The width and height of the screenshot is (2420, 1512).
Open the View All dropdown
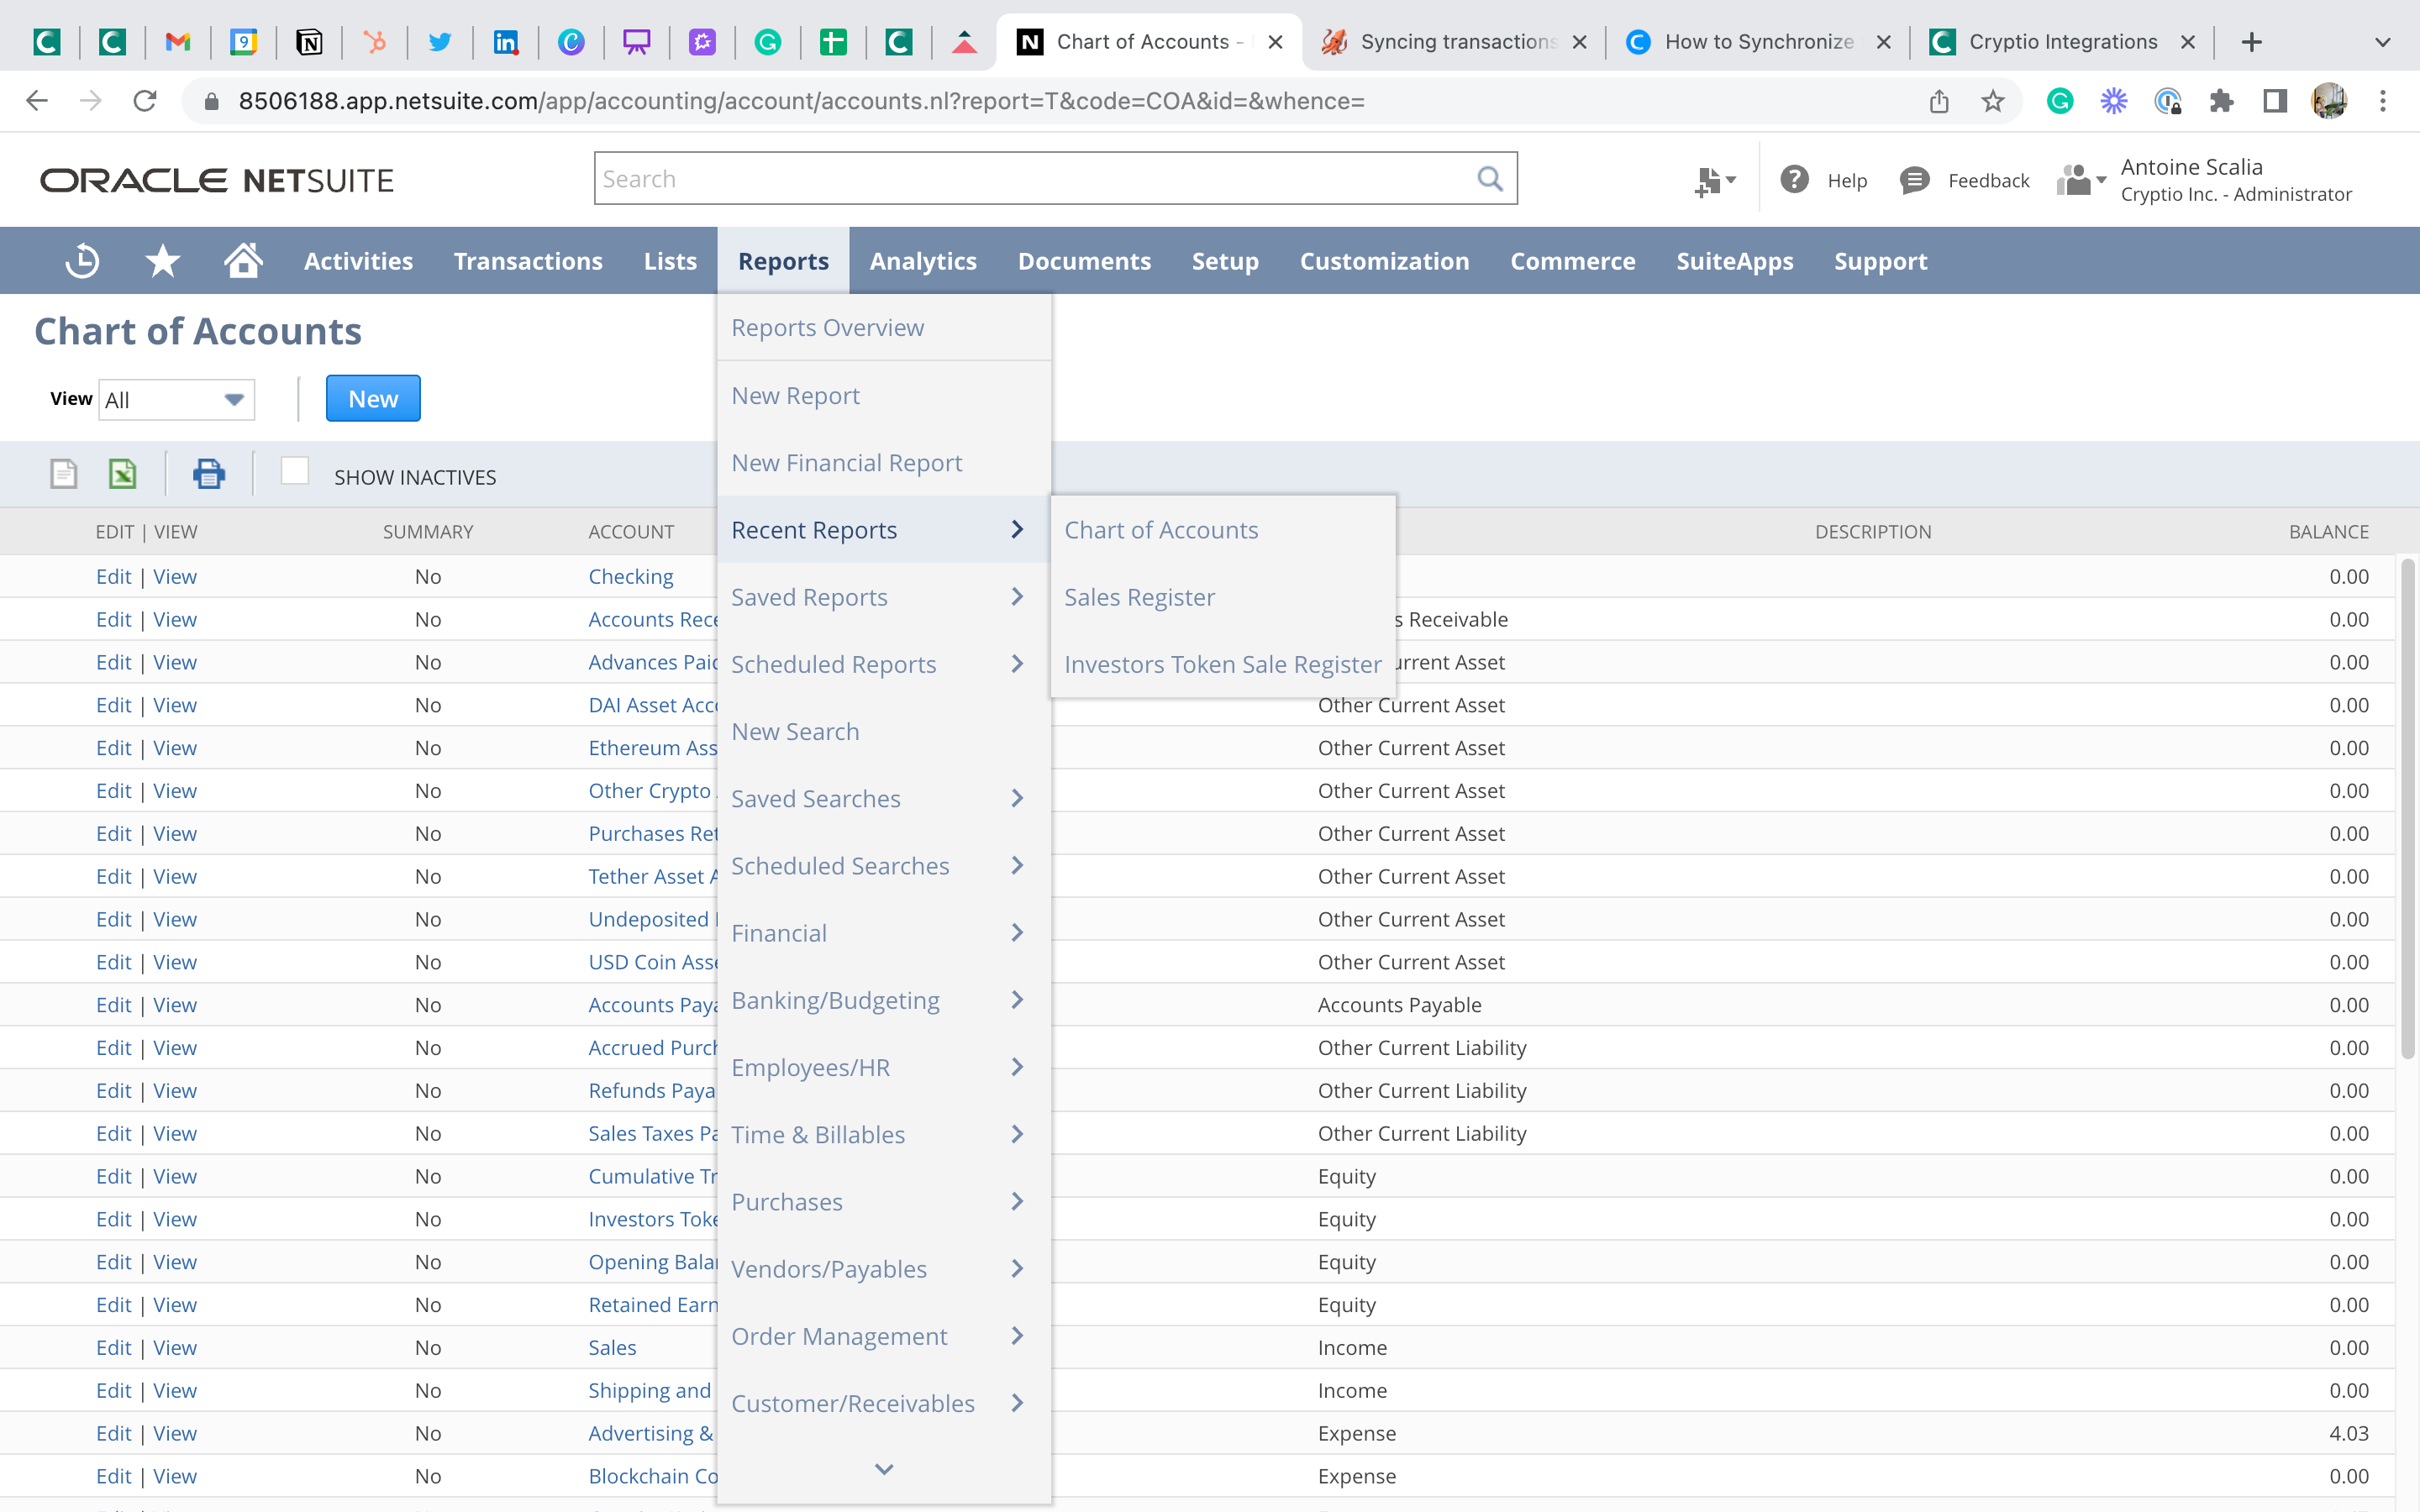click(x=177, y=400)
